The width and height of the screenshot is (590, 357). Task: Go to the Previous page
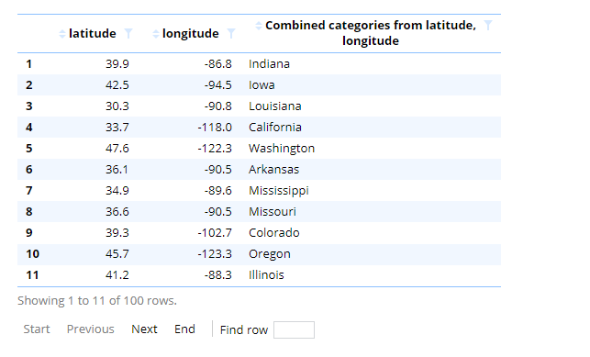point(90,329)
